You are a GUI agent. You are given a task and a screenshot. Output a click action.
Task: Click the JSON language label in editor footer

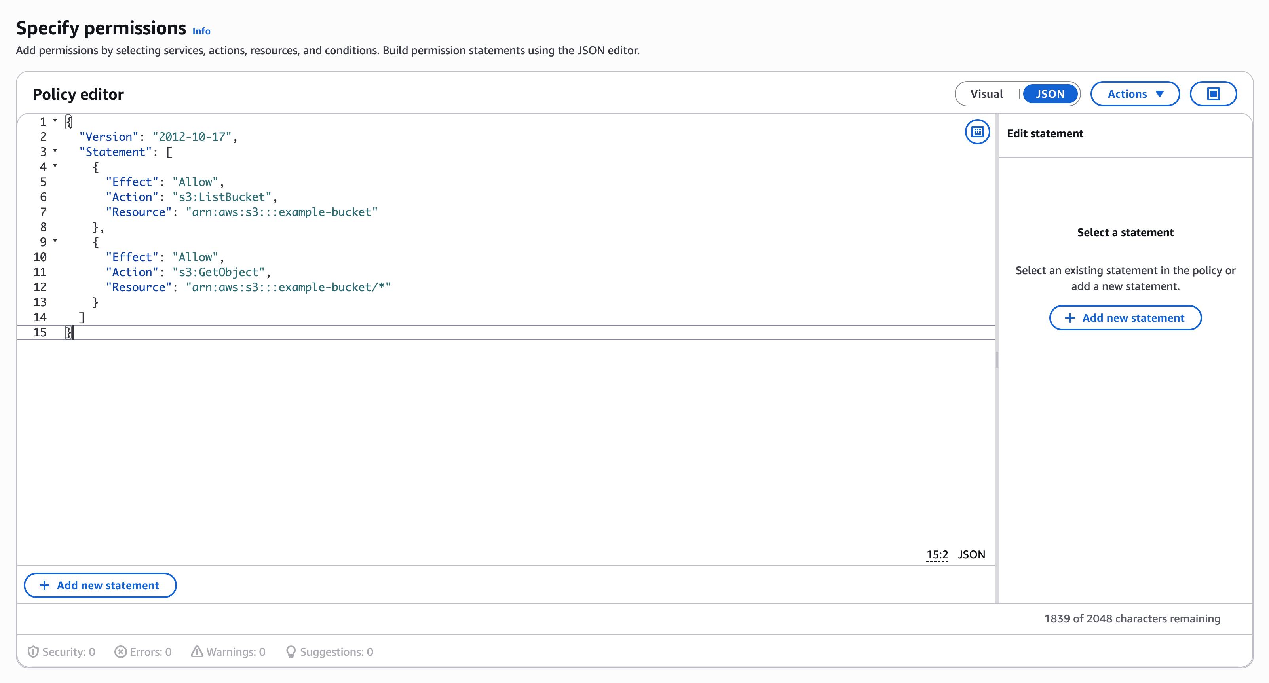[971, 554]
